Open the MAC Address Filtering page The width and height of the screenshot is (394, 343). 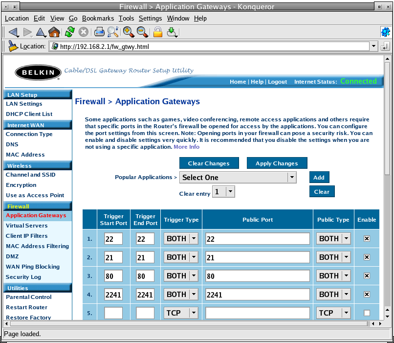click(37, 246)
